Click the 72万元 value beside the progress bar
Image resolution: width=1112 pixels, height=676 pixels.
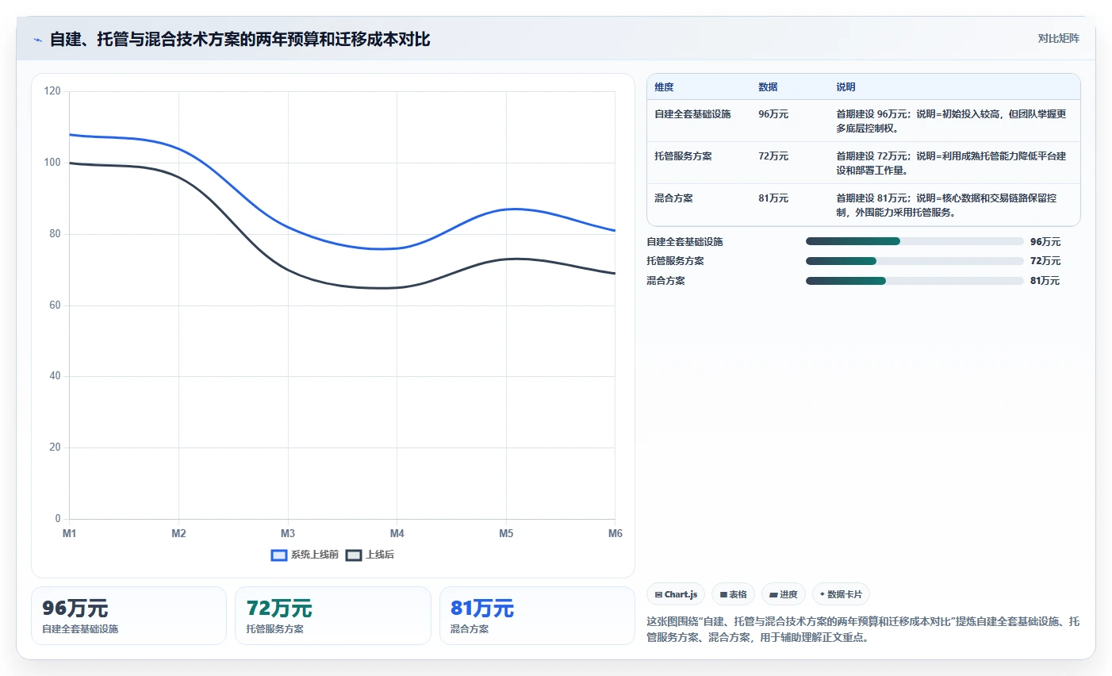pos(1045,261)
